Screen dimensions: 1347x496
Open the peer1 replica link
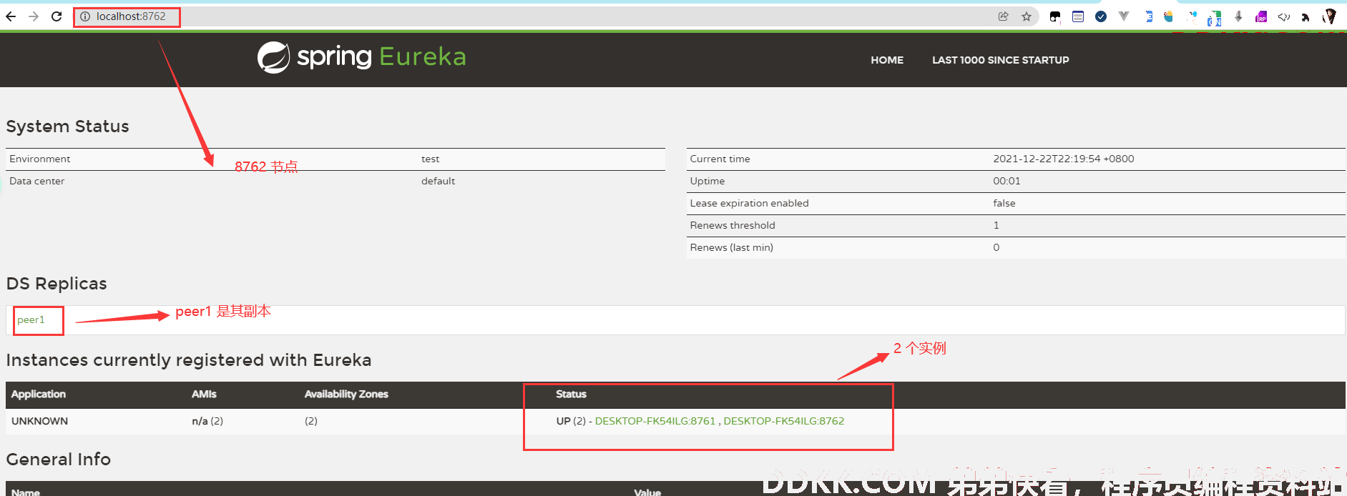31,319
